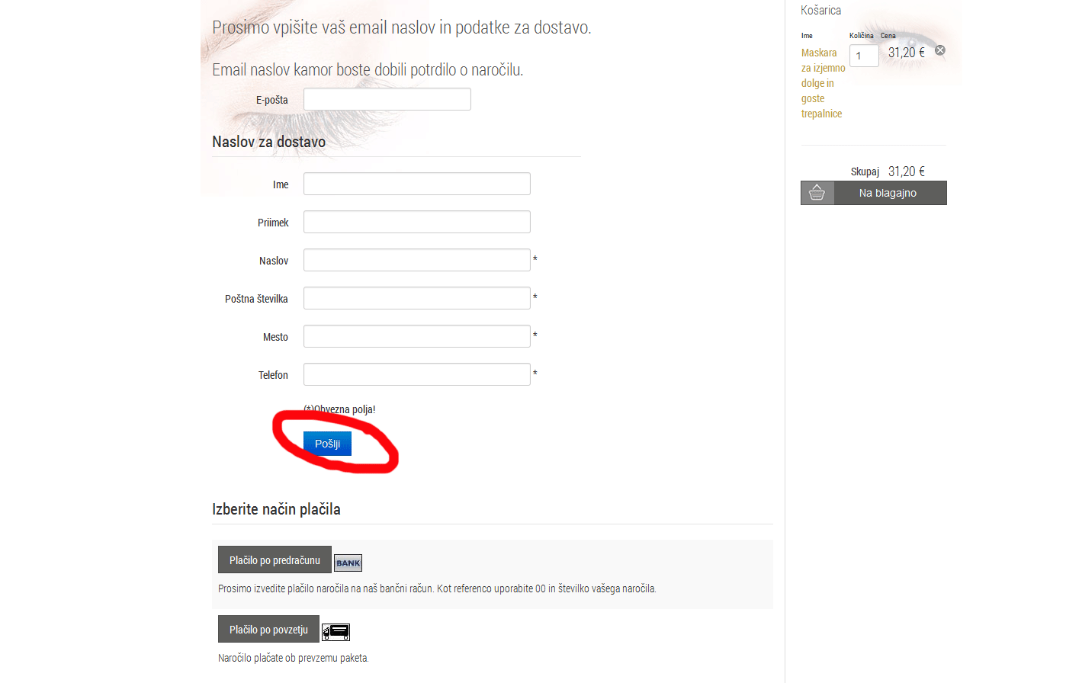Click the E-pošta label text
Screen dimensions: 1066x683
(x=272, y=100)
